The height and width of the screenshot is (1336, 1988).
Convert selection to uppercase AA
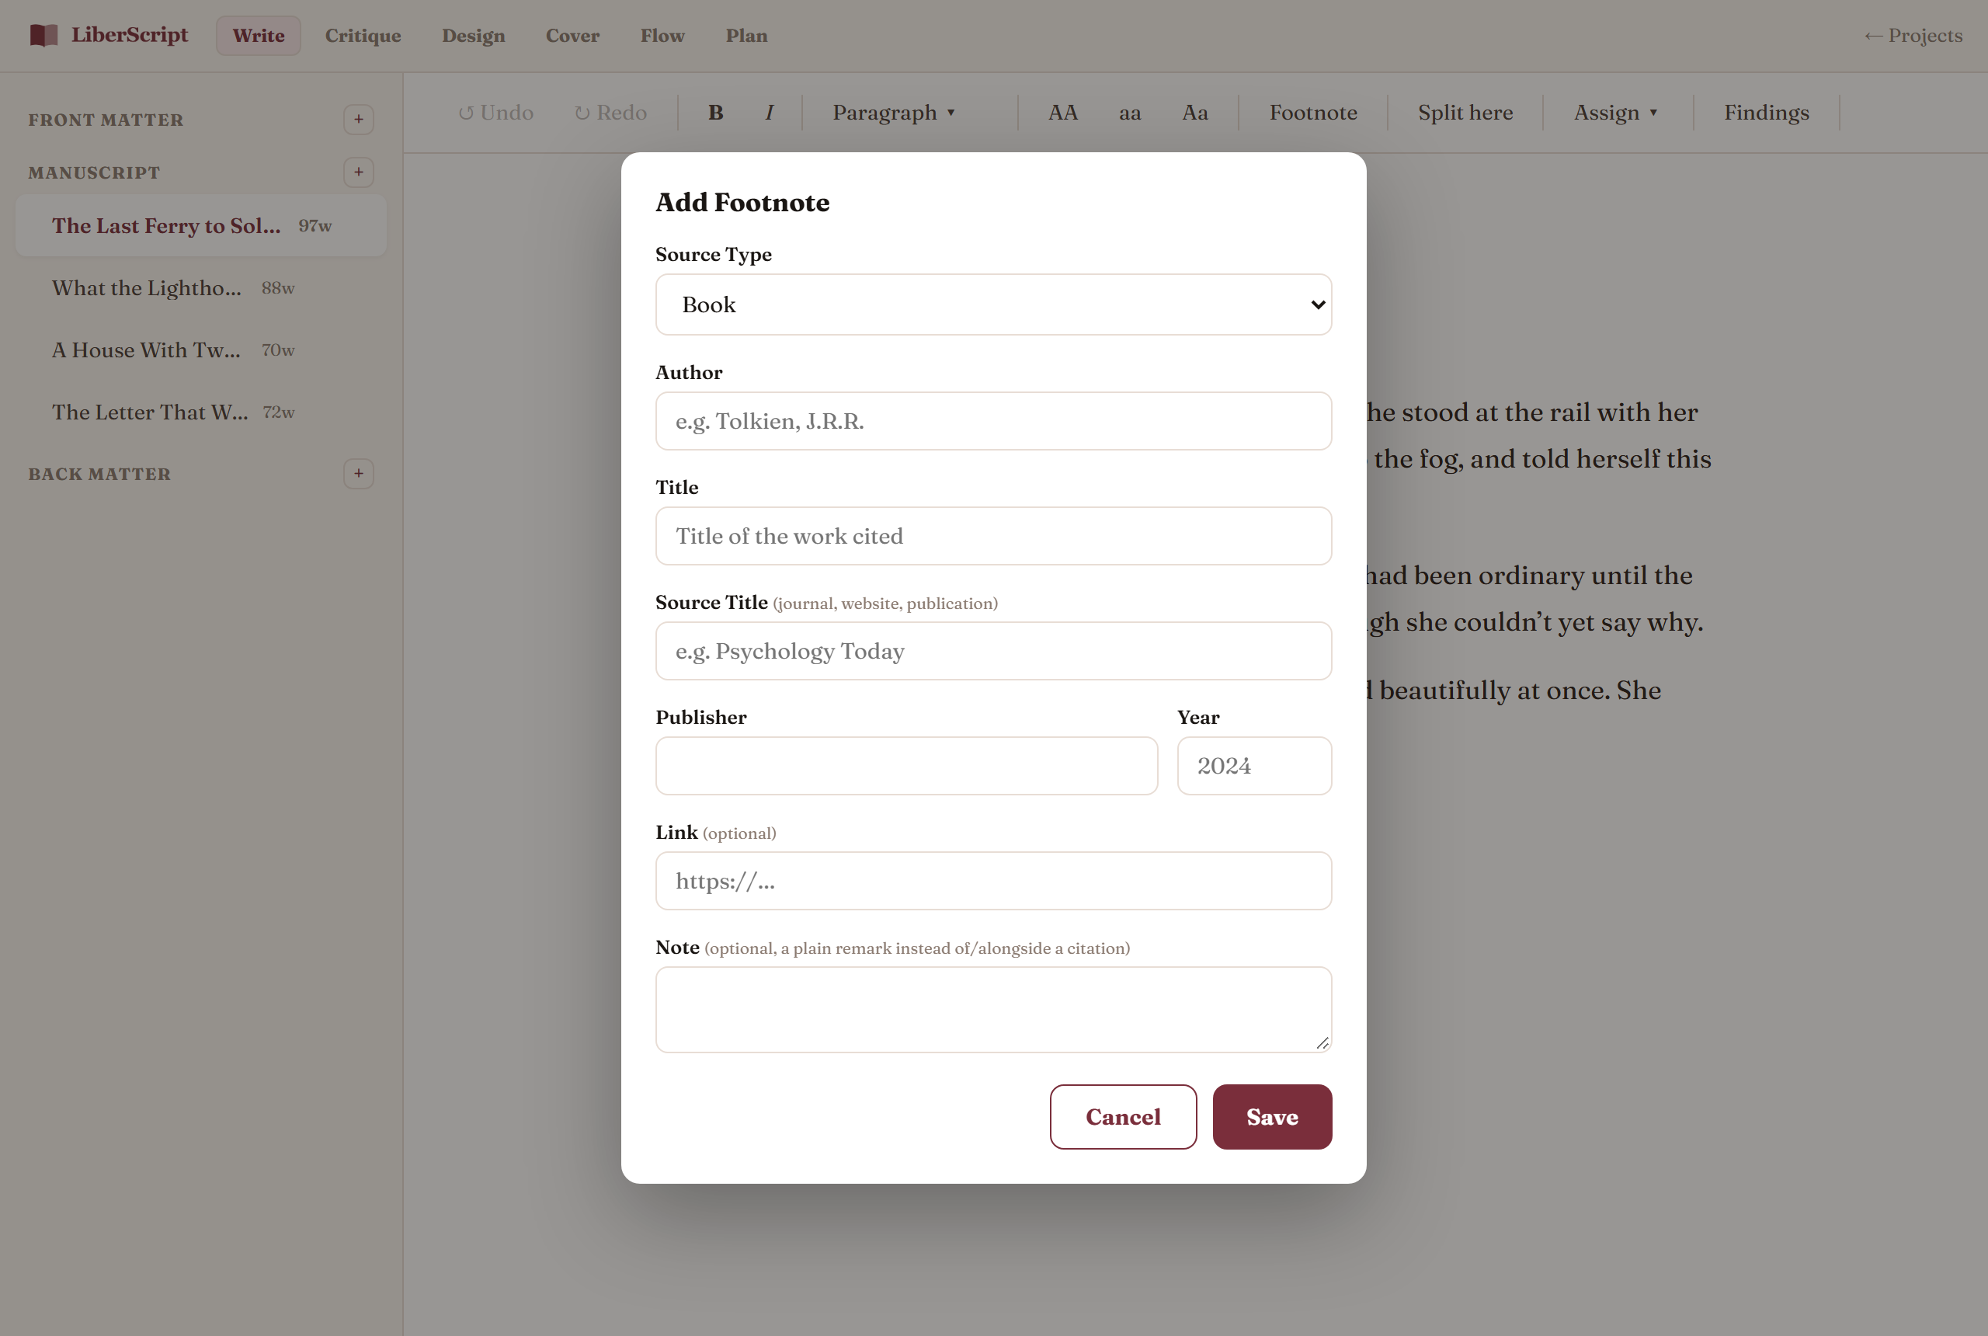pos(1063,113)
